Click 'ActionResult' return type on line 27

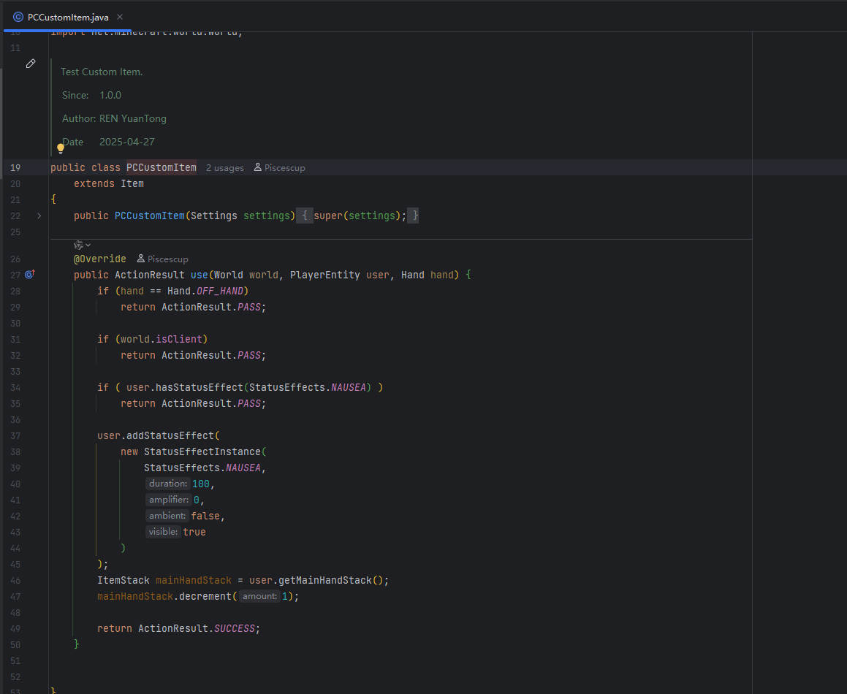tap(150, 275)
